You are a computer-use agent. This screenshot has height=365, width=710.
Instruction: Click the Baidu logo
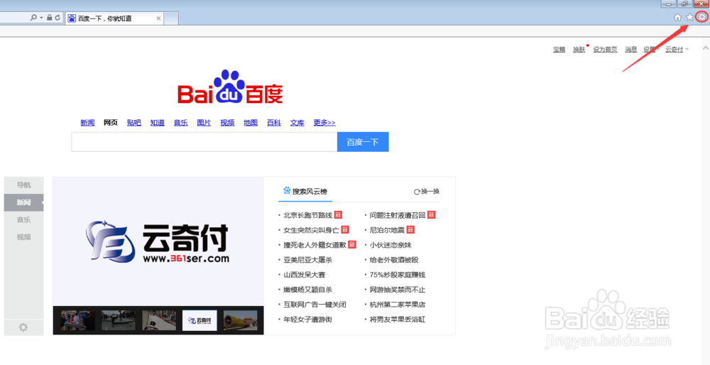(230, 87)
